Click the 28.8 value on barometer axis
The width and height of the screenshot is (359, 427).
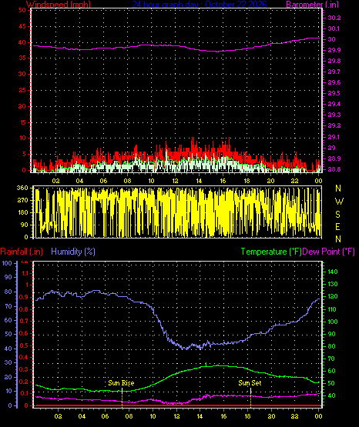334,169
